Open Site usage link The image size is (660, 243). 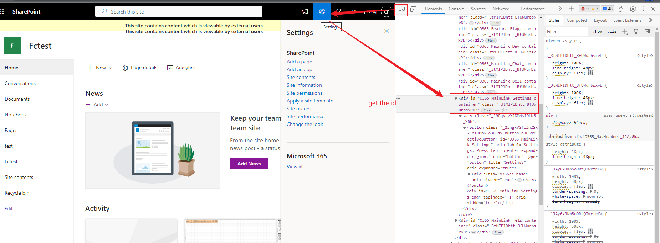tap(298, 109)
